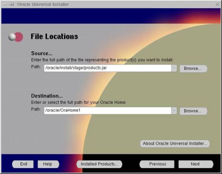Viewport: 222px width, 174px height.
Task: Focus the Source path field with products.jar
Action: (108, 68)
